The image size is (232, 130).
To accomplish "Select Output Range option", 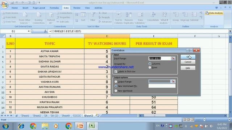I will coord(116,82).
